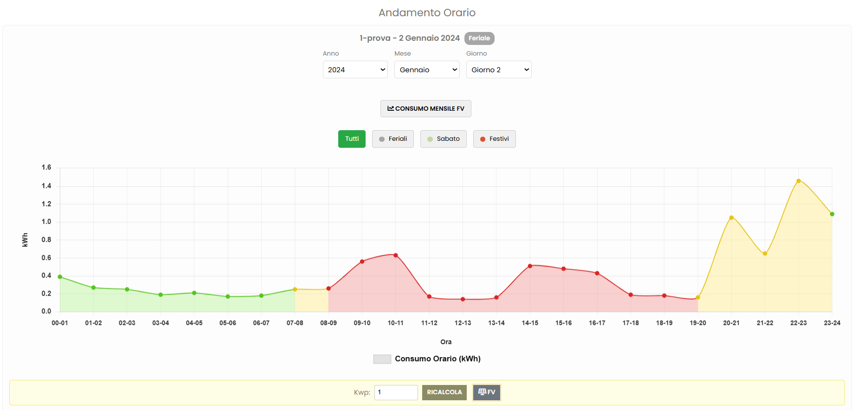Click the 10-11 red data point

(396, 255)
